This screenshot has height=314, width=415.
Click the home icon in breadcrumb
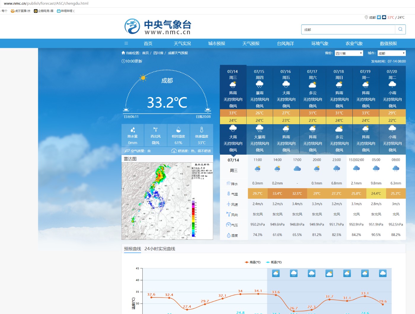coord(123,53)
